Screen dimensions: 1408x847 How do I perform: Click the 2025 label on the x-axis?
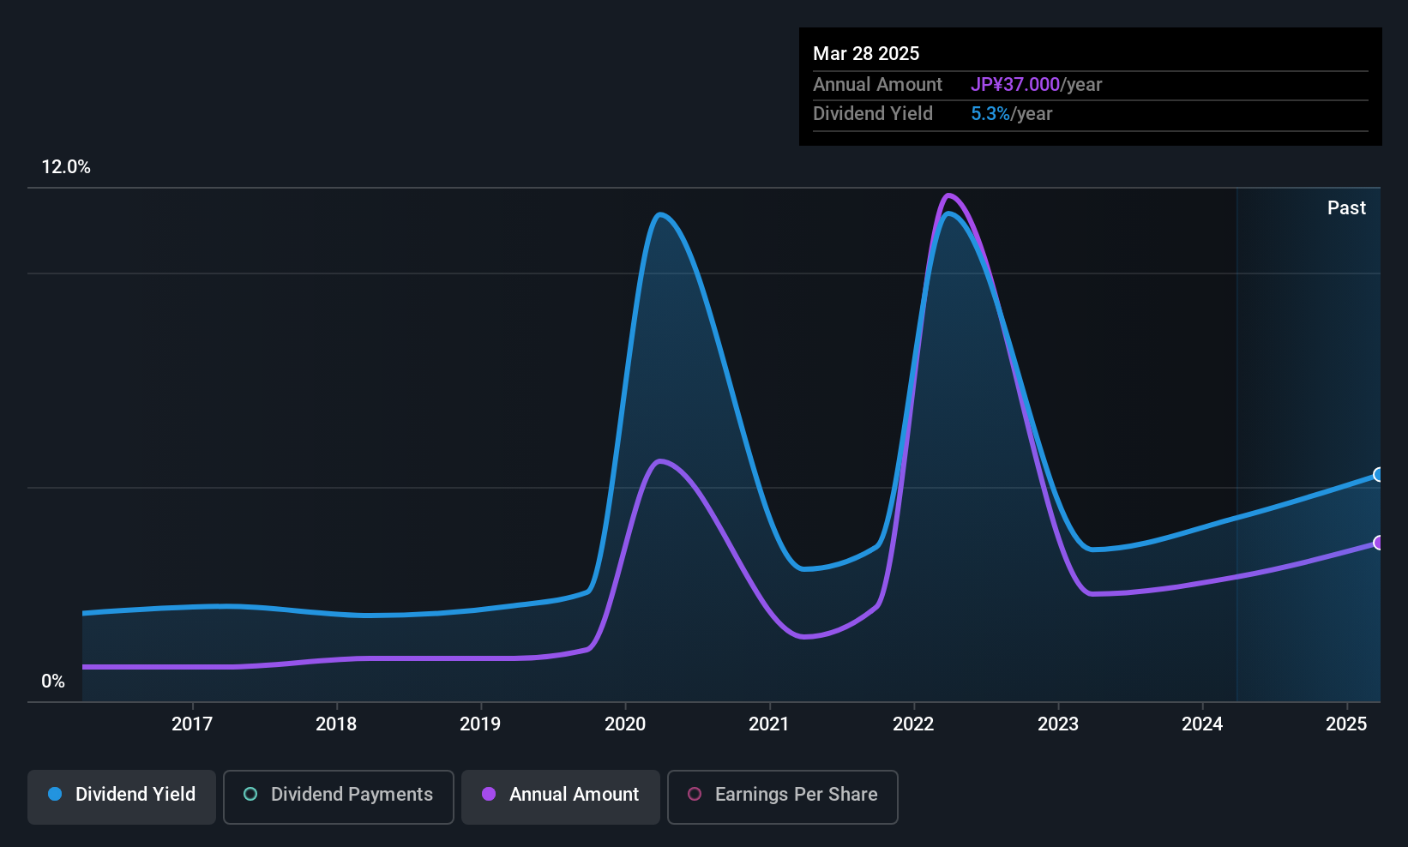pos(1346,724)
